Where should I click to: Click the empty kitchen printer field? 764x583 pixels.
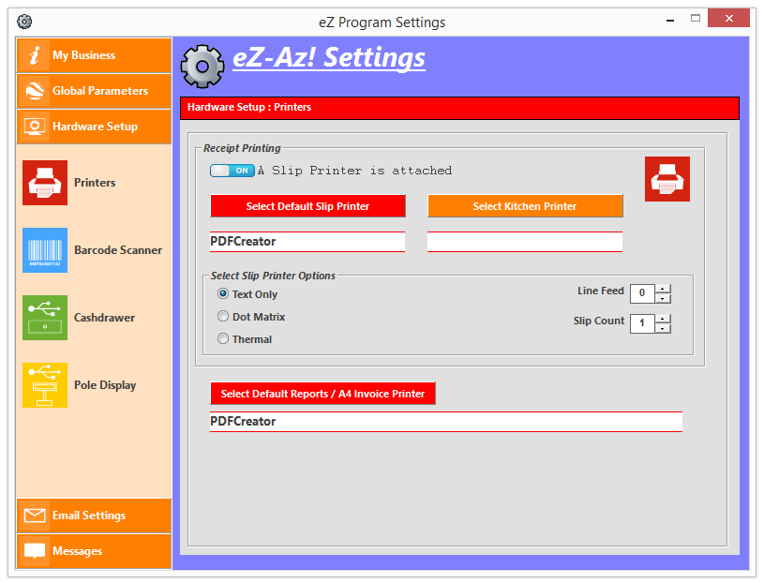[525, 241]
